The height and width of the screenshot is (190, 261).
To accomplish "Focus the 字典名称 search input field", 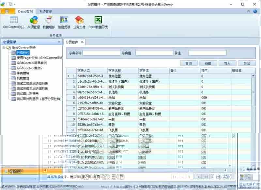I will click(101, 53).
